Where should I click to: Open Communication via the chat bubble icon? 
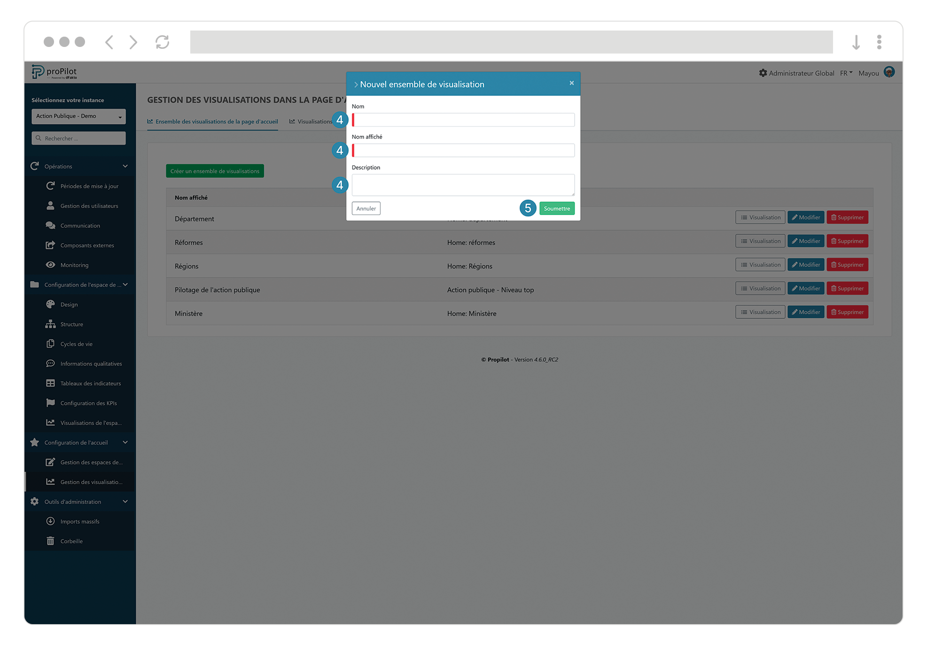(x=51, y=225)
